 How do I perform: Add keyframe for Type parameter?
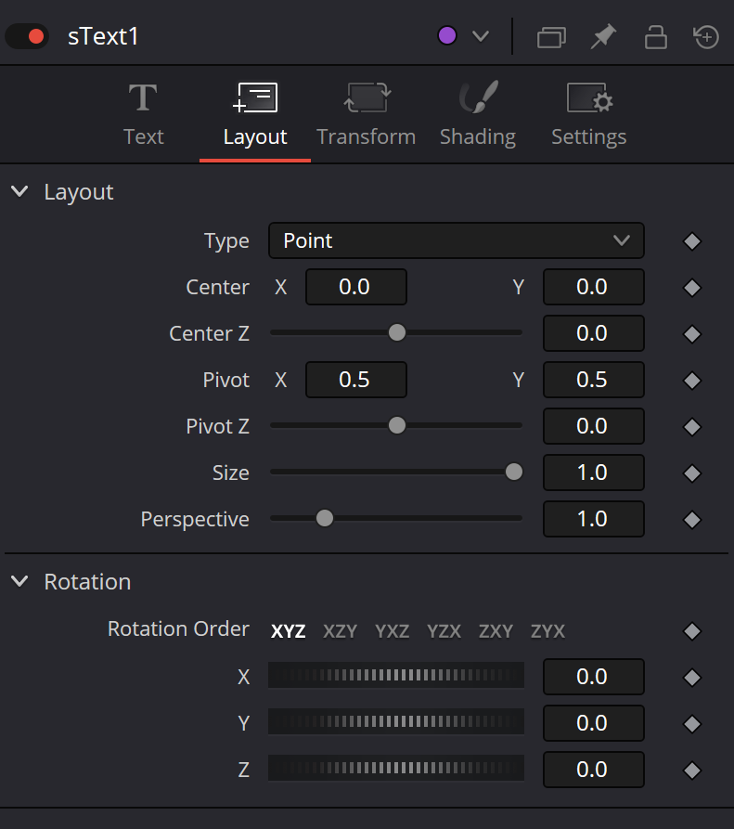point(691,241)
